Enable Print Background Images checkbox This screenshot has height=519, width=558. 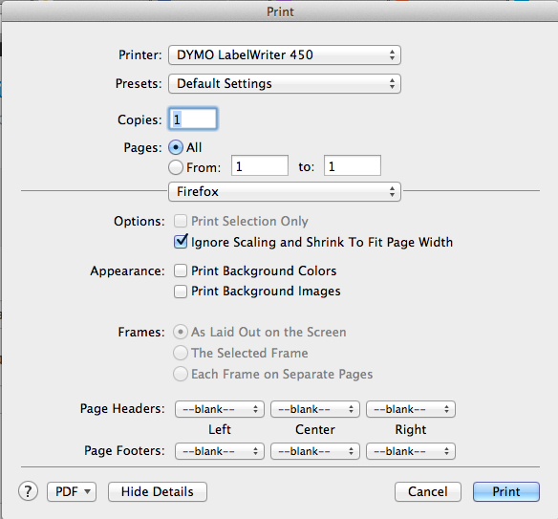tap(181, 292)
